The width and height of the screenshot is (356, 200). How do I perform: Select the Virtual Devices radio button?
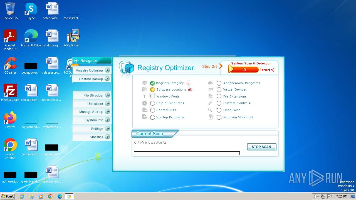pyautogui.click(x=219, y=89)
